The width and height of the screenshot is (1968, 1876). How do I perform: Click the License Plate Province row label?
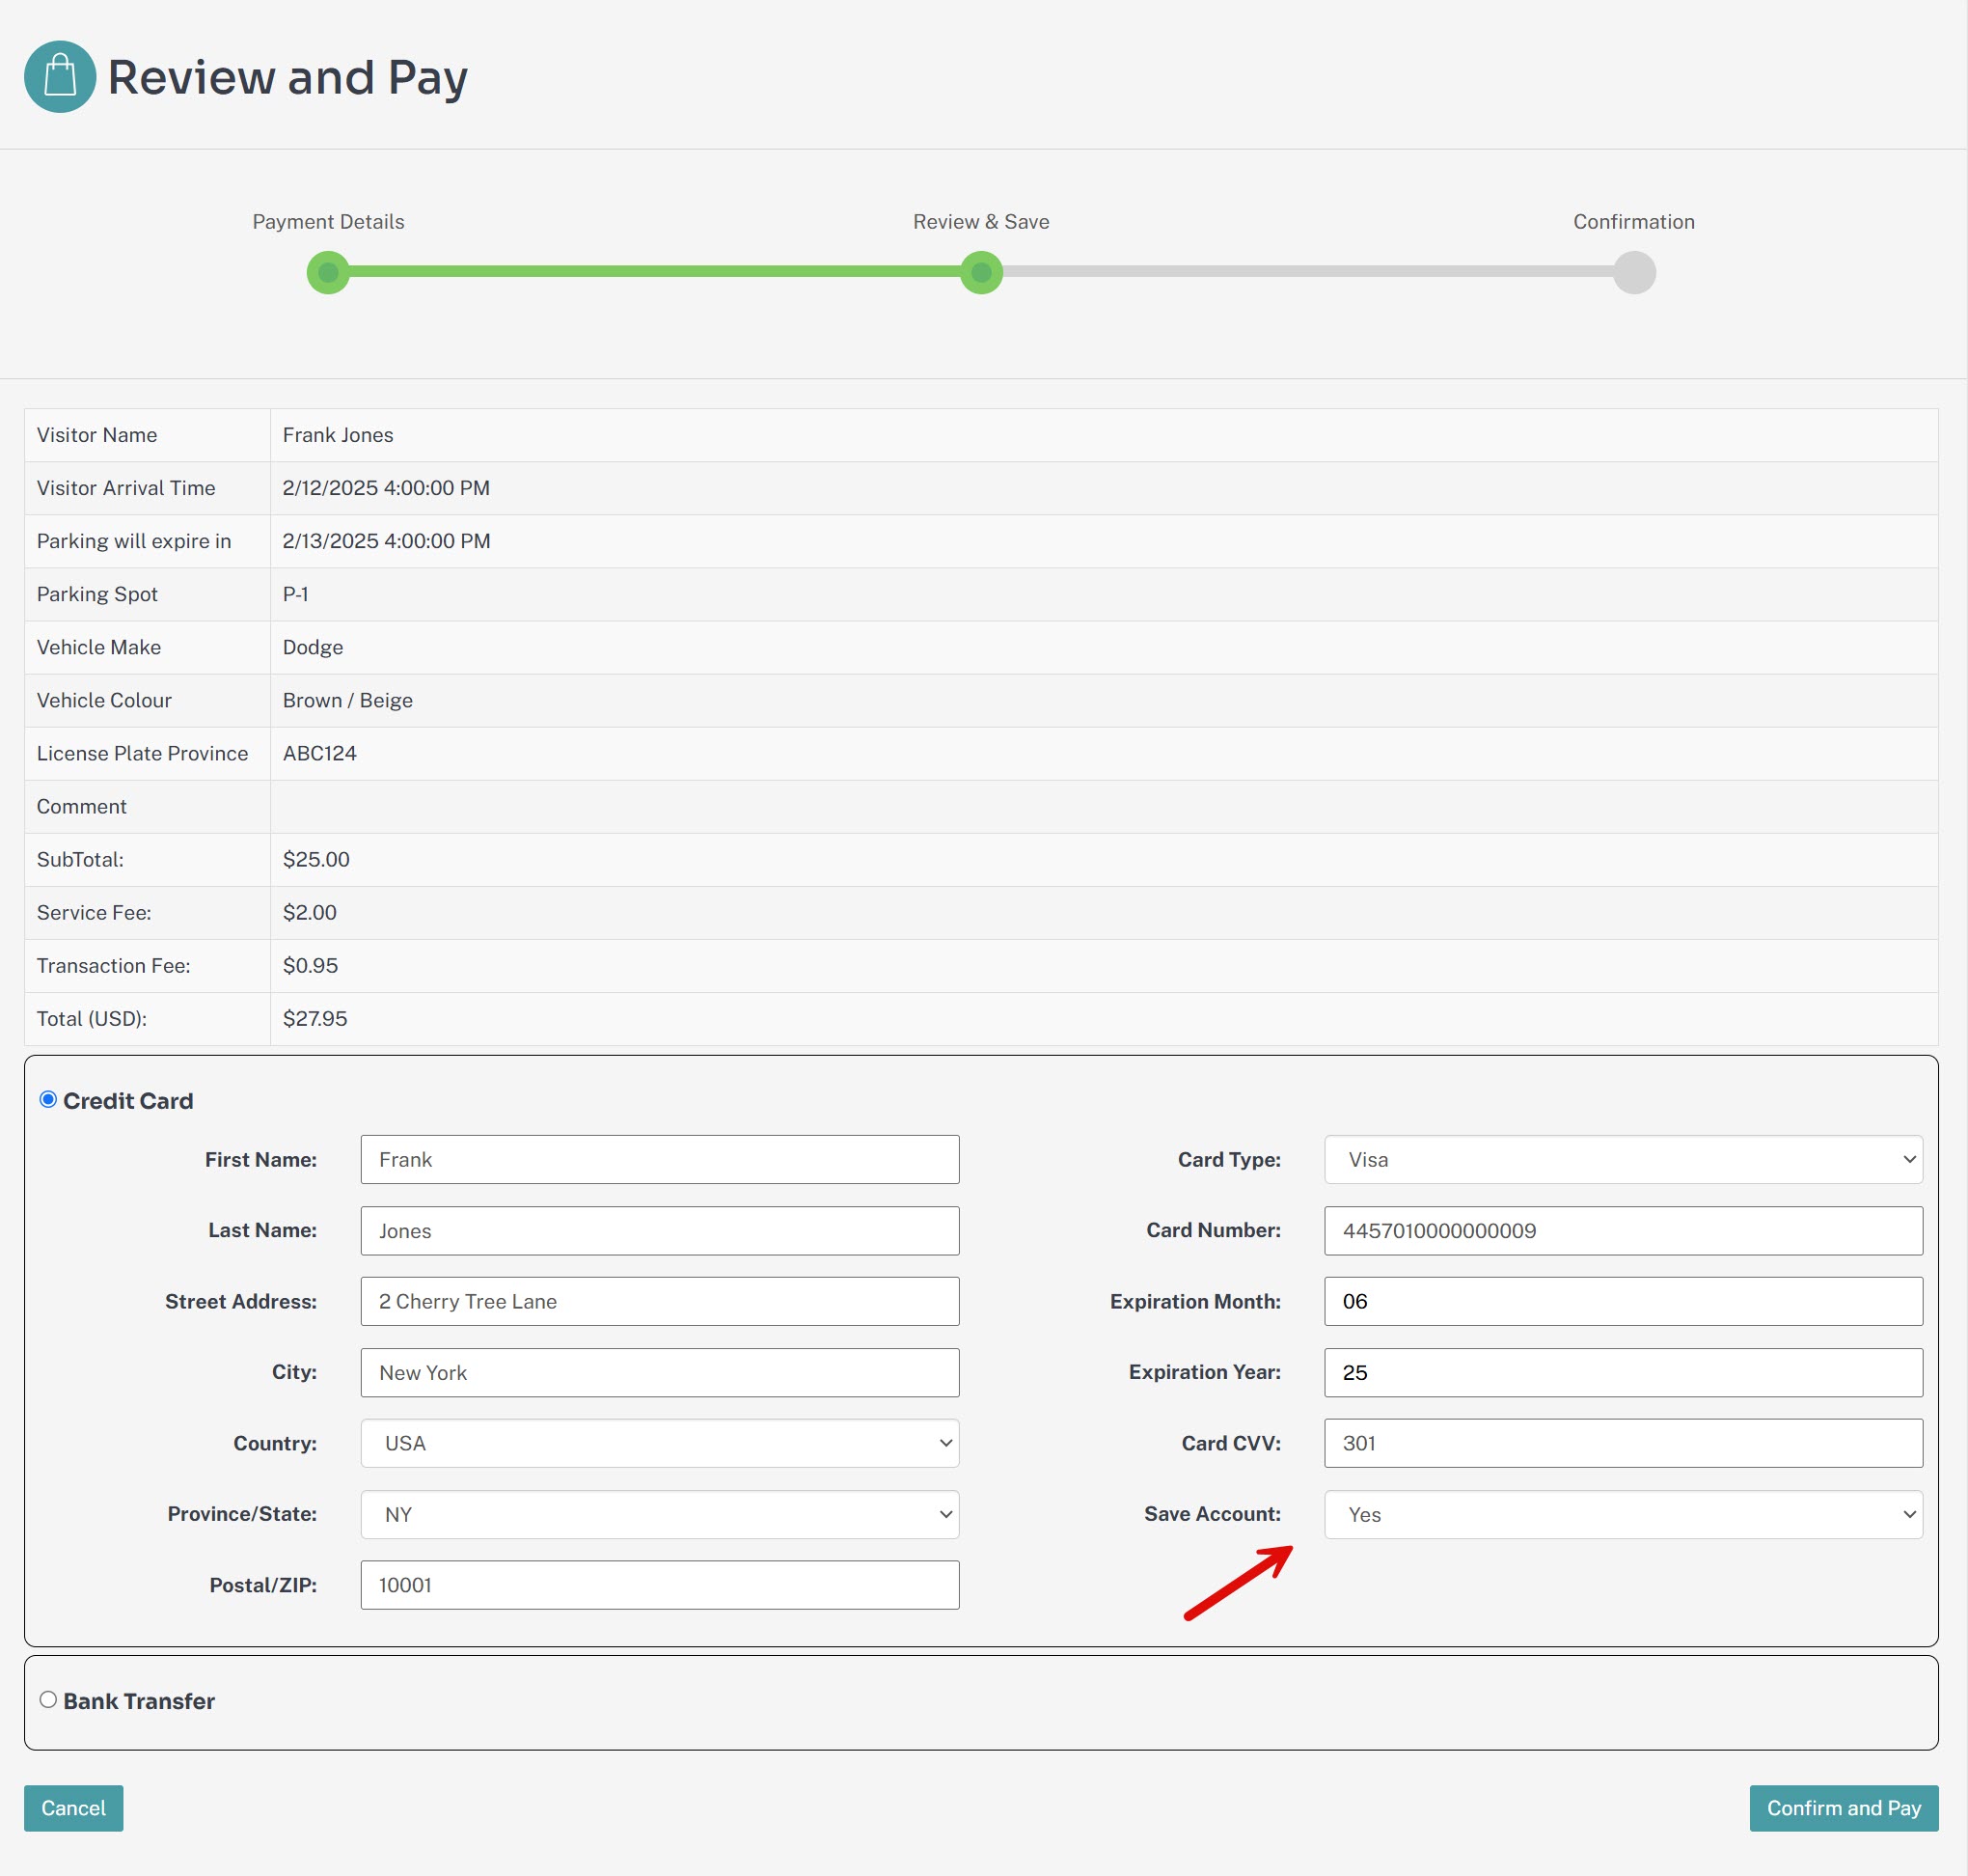[x=142, y=753]
